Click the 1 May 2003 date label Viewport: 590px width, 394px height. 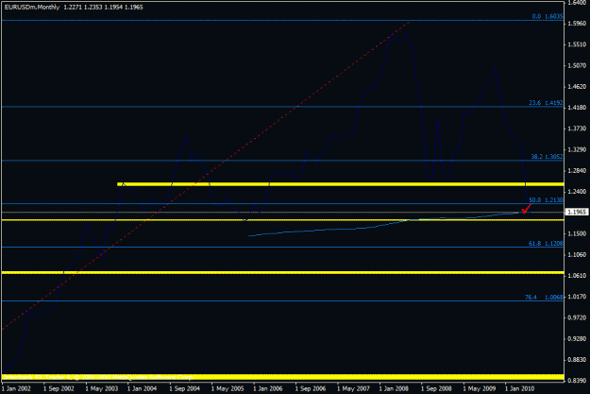[101, 388]
